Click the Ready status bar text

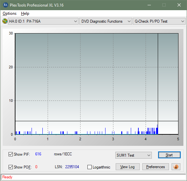pyautogui.click(x=7, y=177)
